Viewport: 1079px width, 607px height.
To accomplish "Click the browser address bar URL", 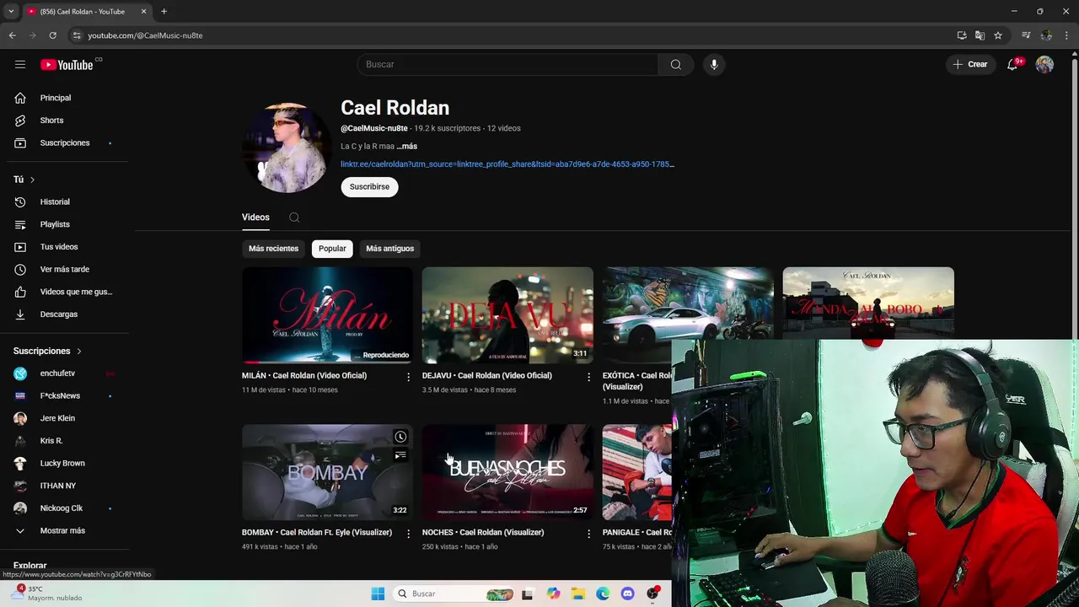I will (x=145, y=35).
